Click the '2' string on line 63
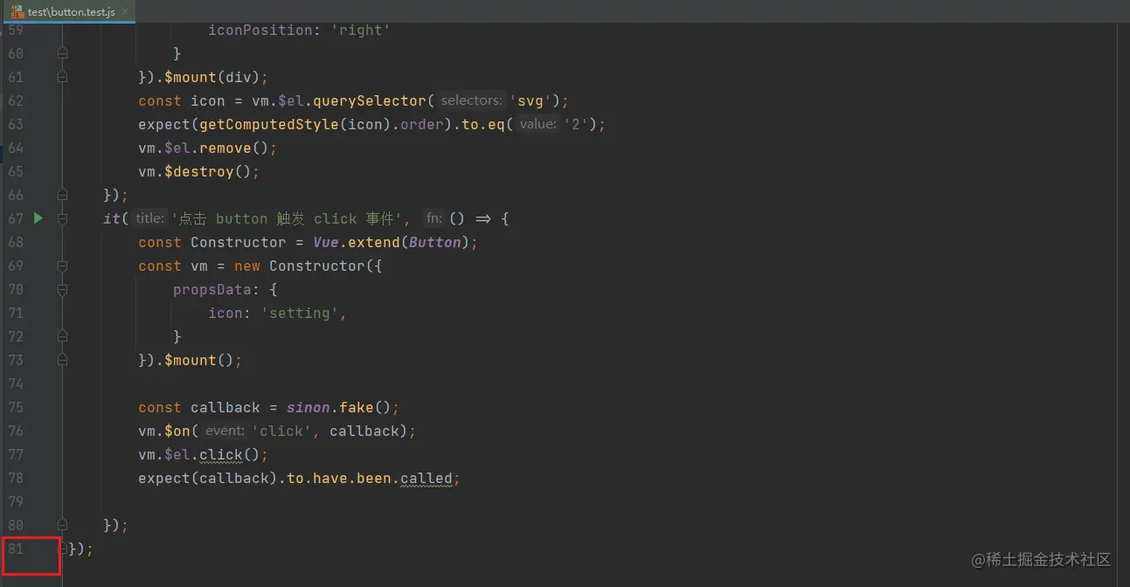The width and height of the screenshot is (1130, 587). coord(575,124)
